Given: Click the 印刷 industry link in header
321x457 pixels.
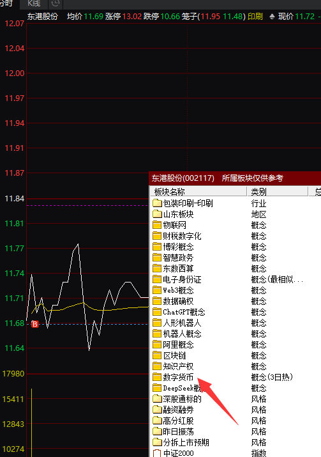Looking at the screenshot, I should click(x=255, y=17).
